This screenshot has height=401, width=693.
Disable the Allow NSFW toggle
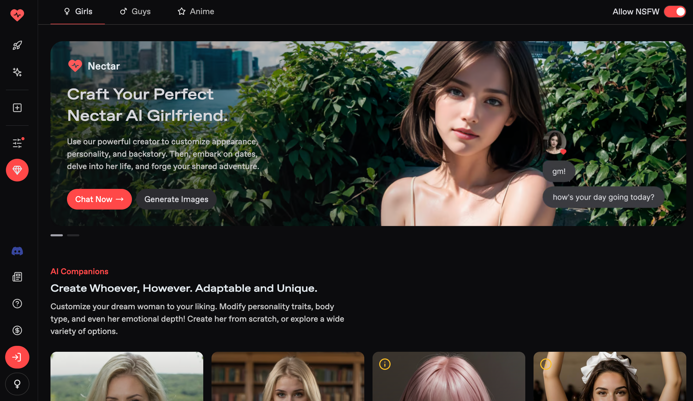tap(674, 12)
